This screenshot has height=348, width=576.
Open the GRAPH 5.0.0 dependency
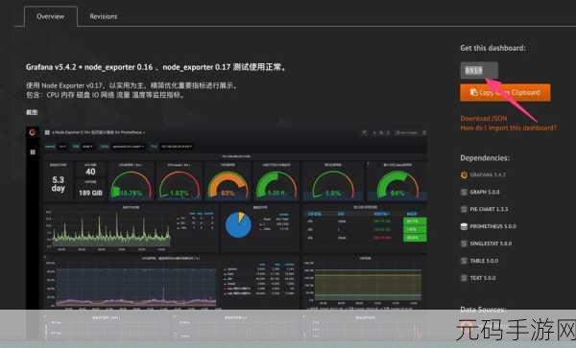coord(485,192)
